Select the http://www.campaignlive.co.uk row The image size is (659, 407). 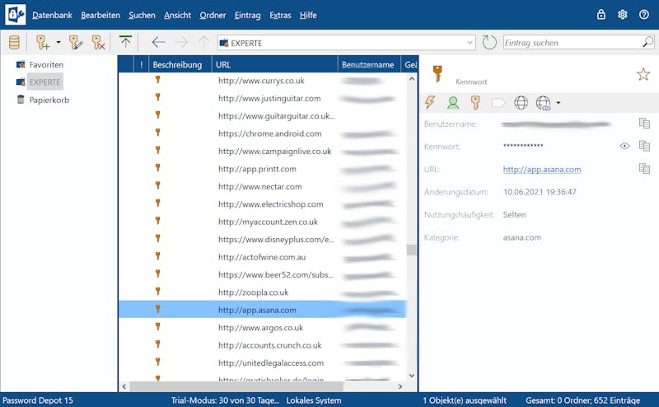262,151
